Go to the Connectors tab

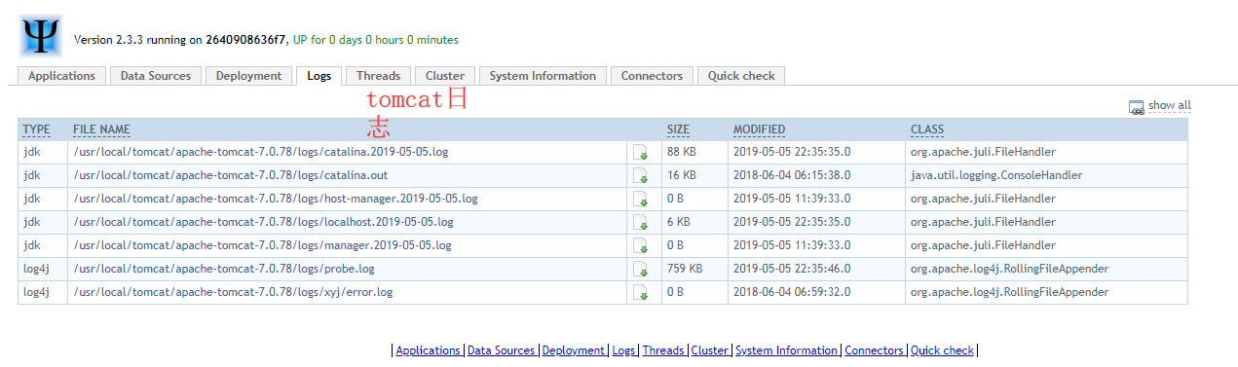[x=653, y=76]
